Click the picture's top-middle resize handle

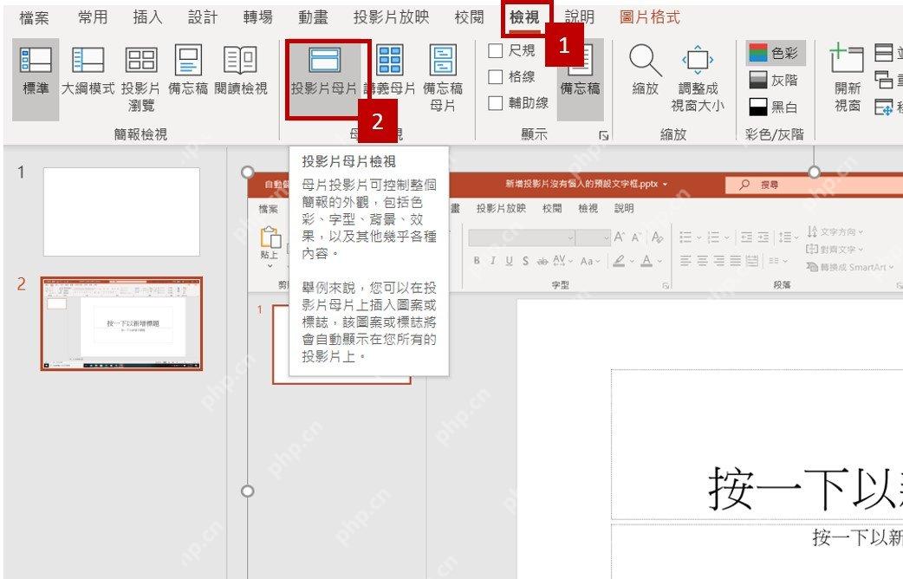814,172
